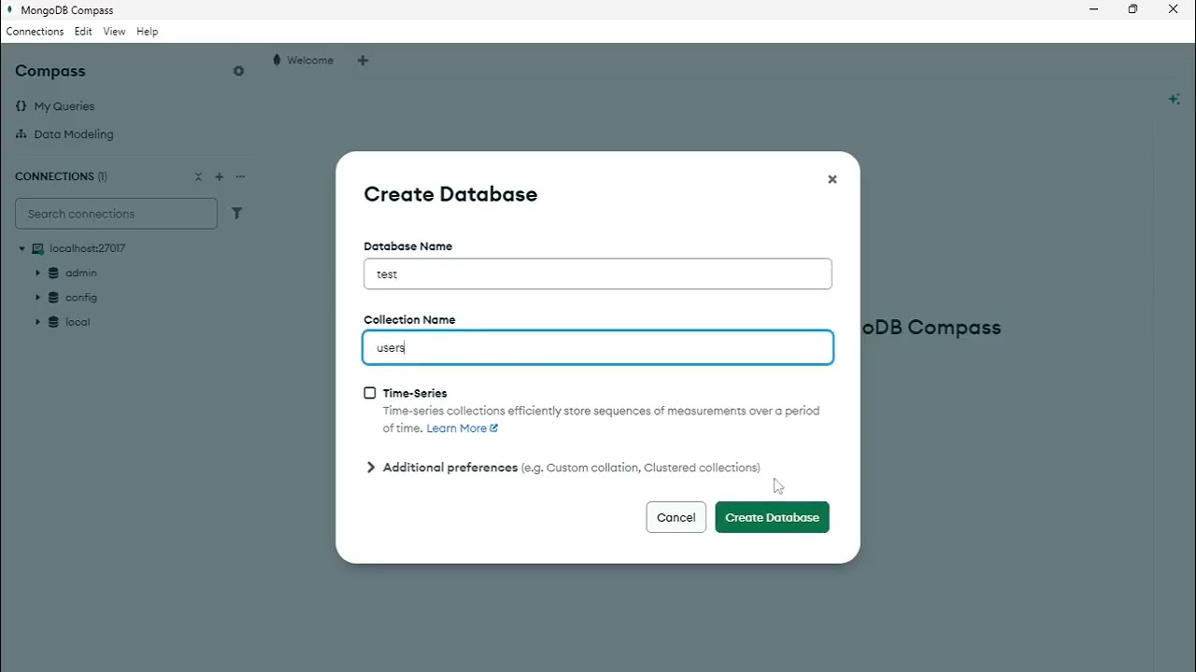The height and width of the screenshot is (672, 1196).
Task: Click the Database Name input field
Action: coord(598,274)
